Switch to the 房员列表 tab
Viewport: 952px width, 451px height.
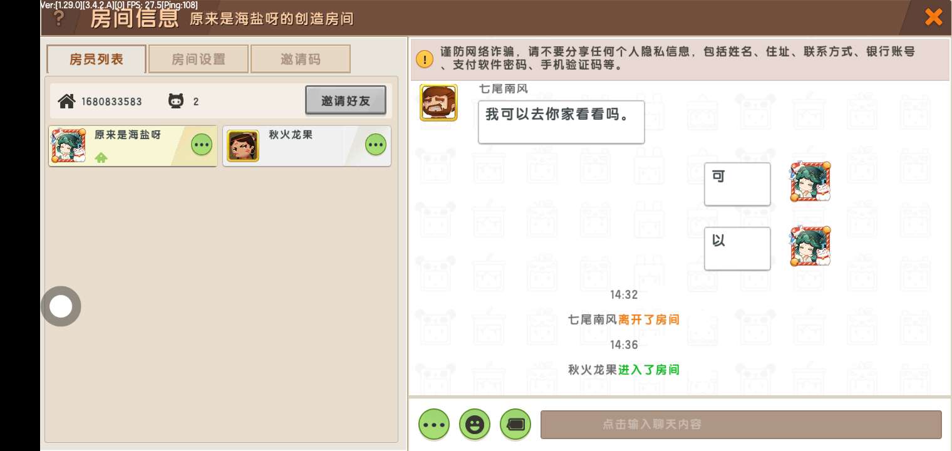pyautogui.click(x=96, y=60)
